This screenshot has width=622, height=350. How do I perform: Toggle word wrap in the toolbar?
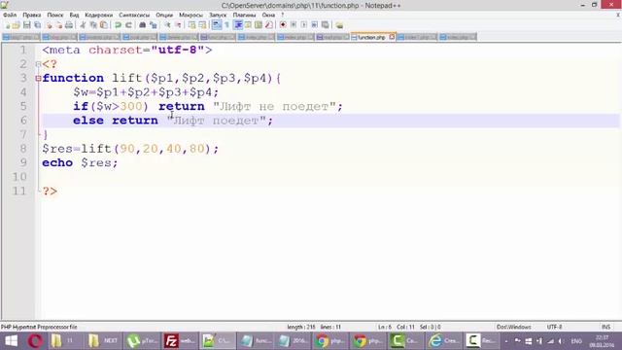point(217,25)
